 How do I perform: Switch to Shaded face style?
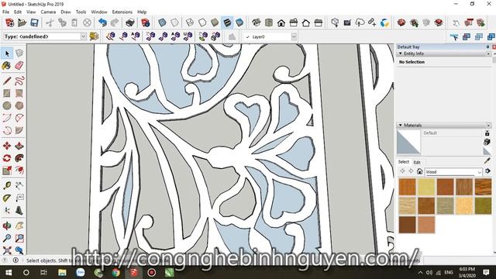215,22
